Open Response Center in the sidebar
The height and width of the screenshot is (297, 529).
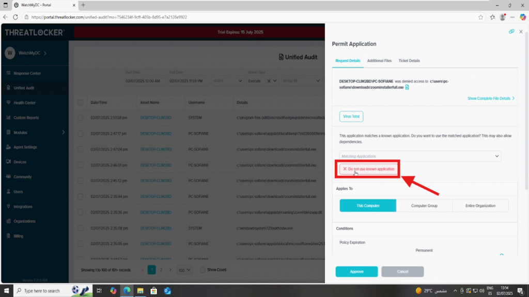[x=27, y=73]
